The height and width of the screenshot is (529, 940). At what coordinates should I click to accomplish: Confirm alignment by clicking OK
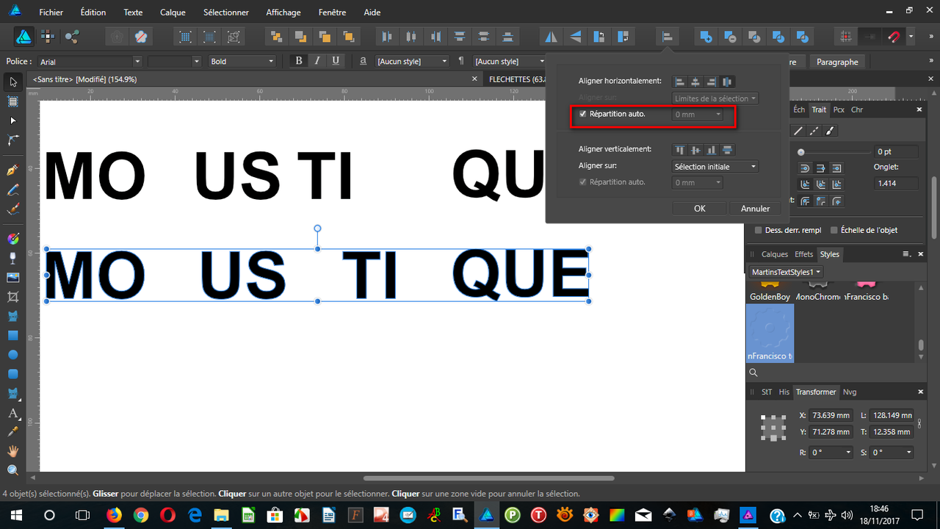pos(699,208)
